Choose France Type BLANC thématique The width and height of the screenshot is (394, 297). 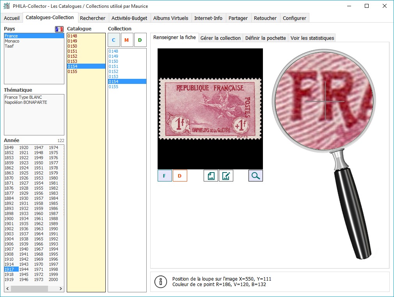pos(34,97)
